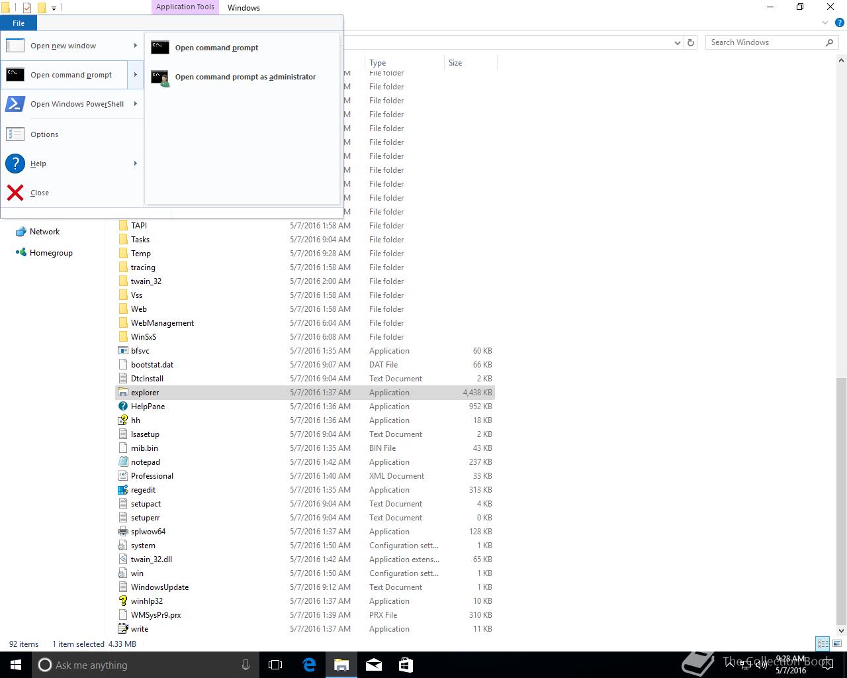Open the address bar history dropdown

coord(677,42)
